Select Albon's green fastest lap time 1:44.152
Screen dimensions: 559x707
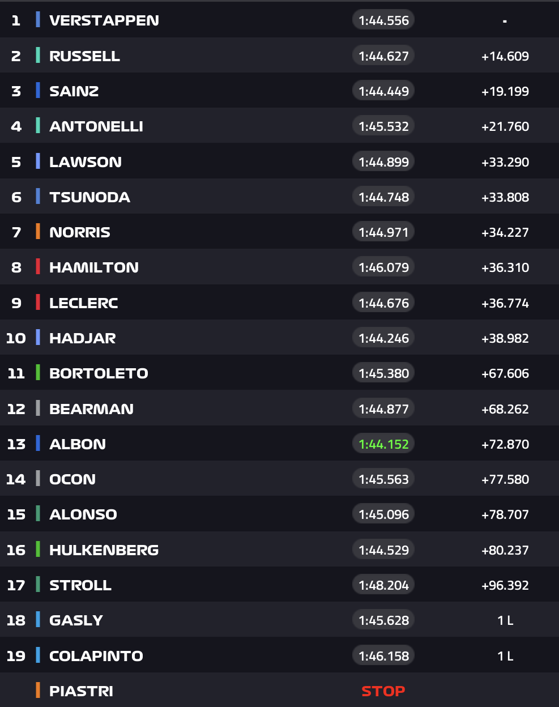(x=383, y=444)
